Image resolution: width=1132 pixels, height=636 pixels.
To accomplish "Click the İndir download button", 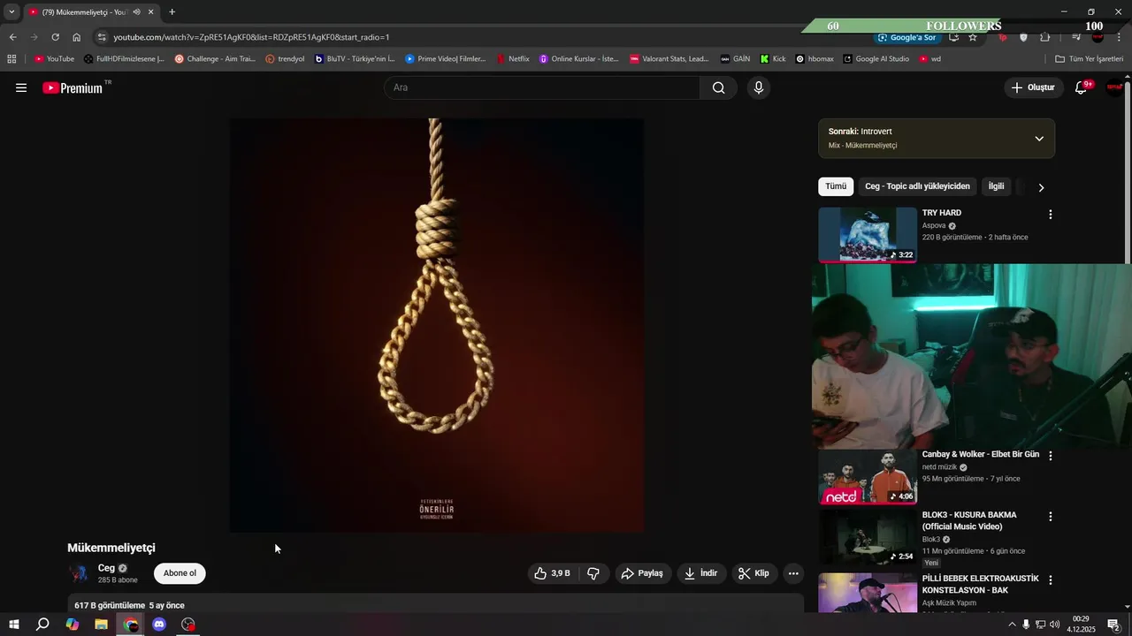I will pyautogui.click(x=701, y=573).
